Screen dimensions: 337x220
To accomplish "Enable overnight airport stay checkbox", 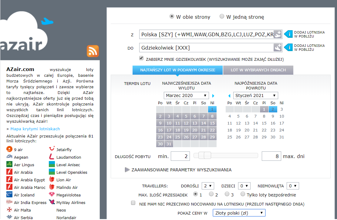I will (133, 203).
